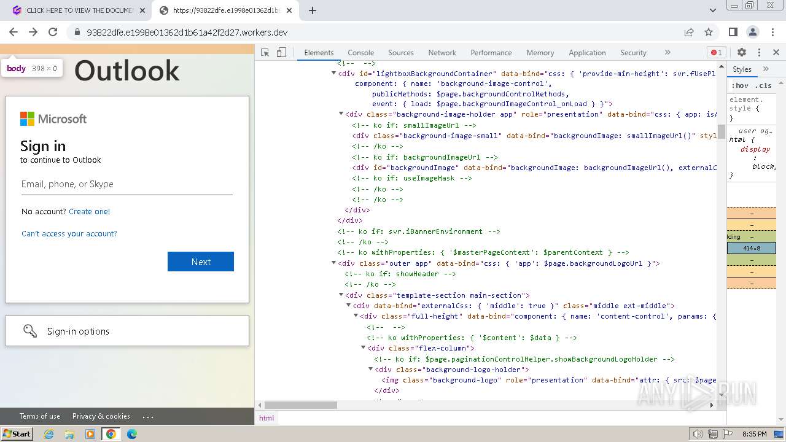This screenshot has height=442, width=786.
Task: Share this page icon in address bar
Action: click(x=689, y=32)
